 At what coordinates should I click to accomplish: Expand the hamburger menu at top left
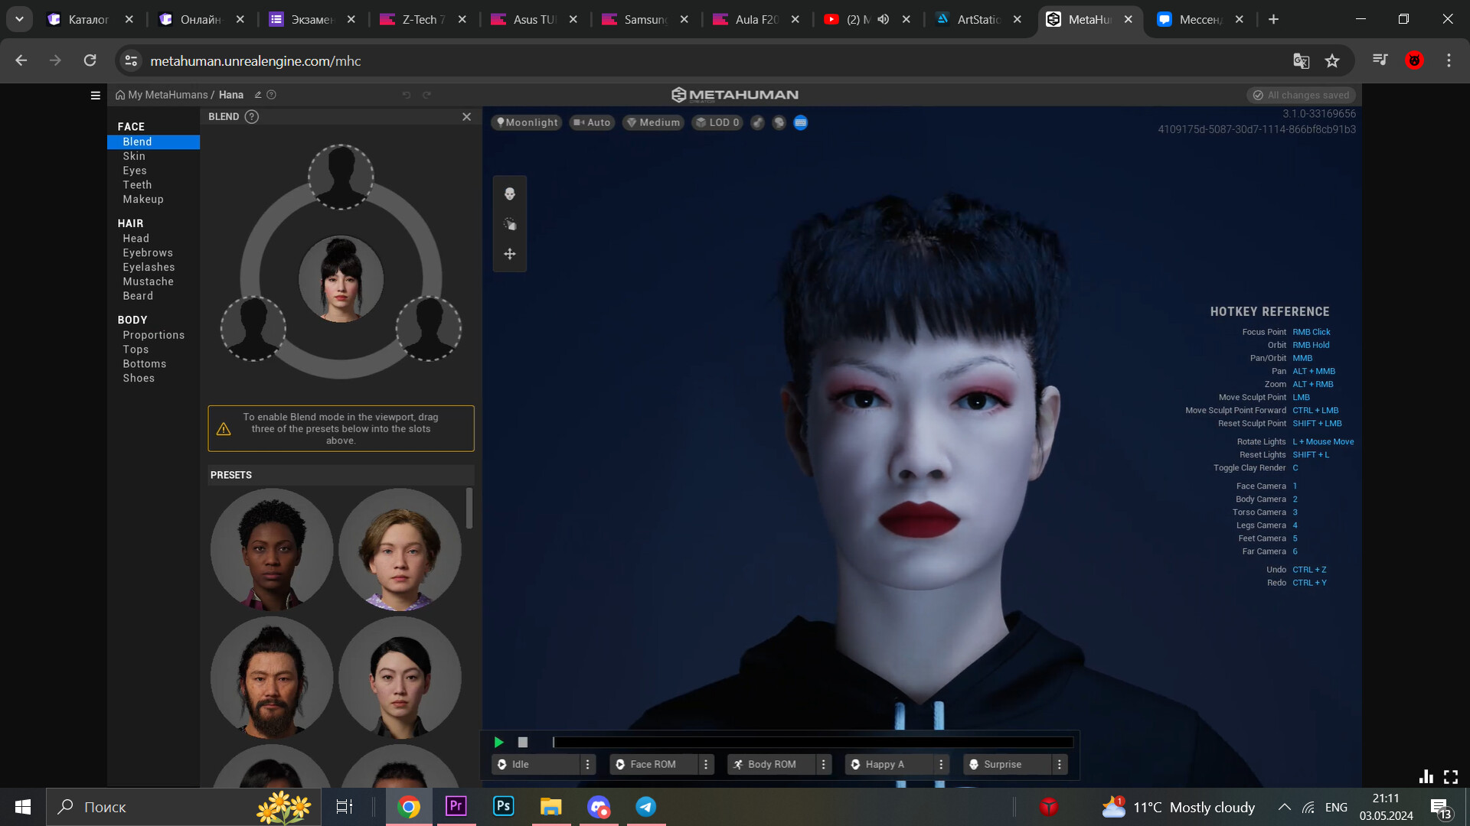click(95, 95)
